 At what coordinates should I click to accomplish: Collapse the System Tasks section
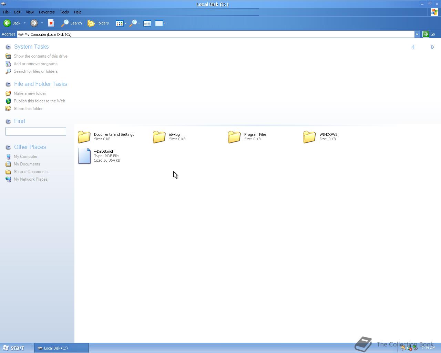point(8,47)
